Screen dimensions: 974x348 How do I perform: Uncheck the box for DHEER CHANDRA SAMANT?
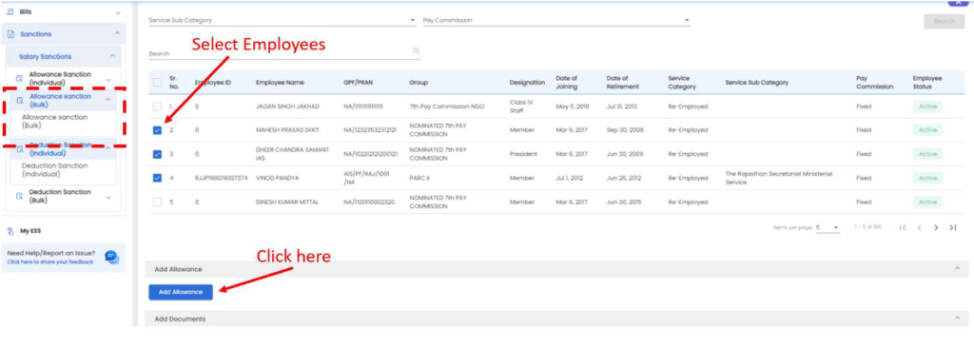(157, 154)
